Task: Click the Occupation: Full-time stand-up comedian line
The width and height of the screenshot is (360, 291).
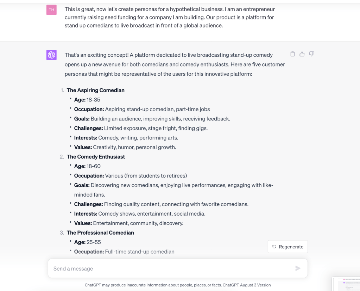Action: coord(124,252)
